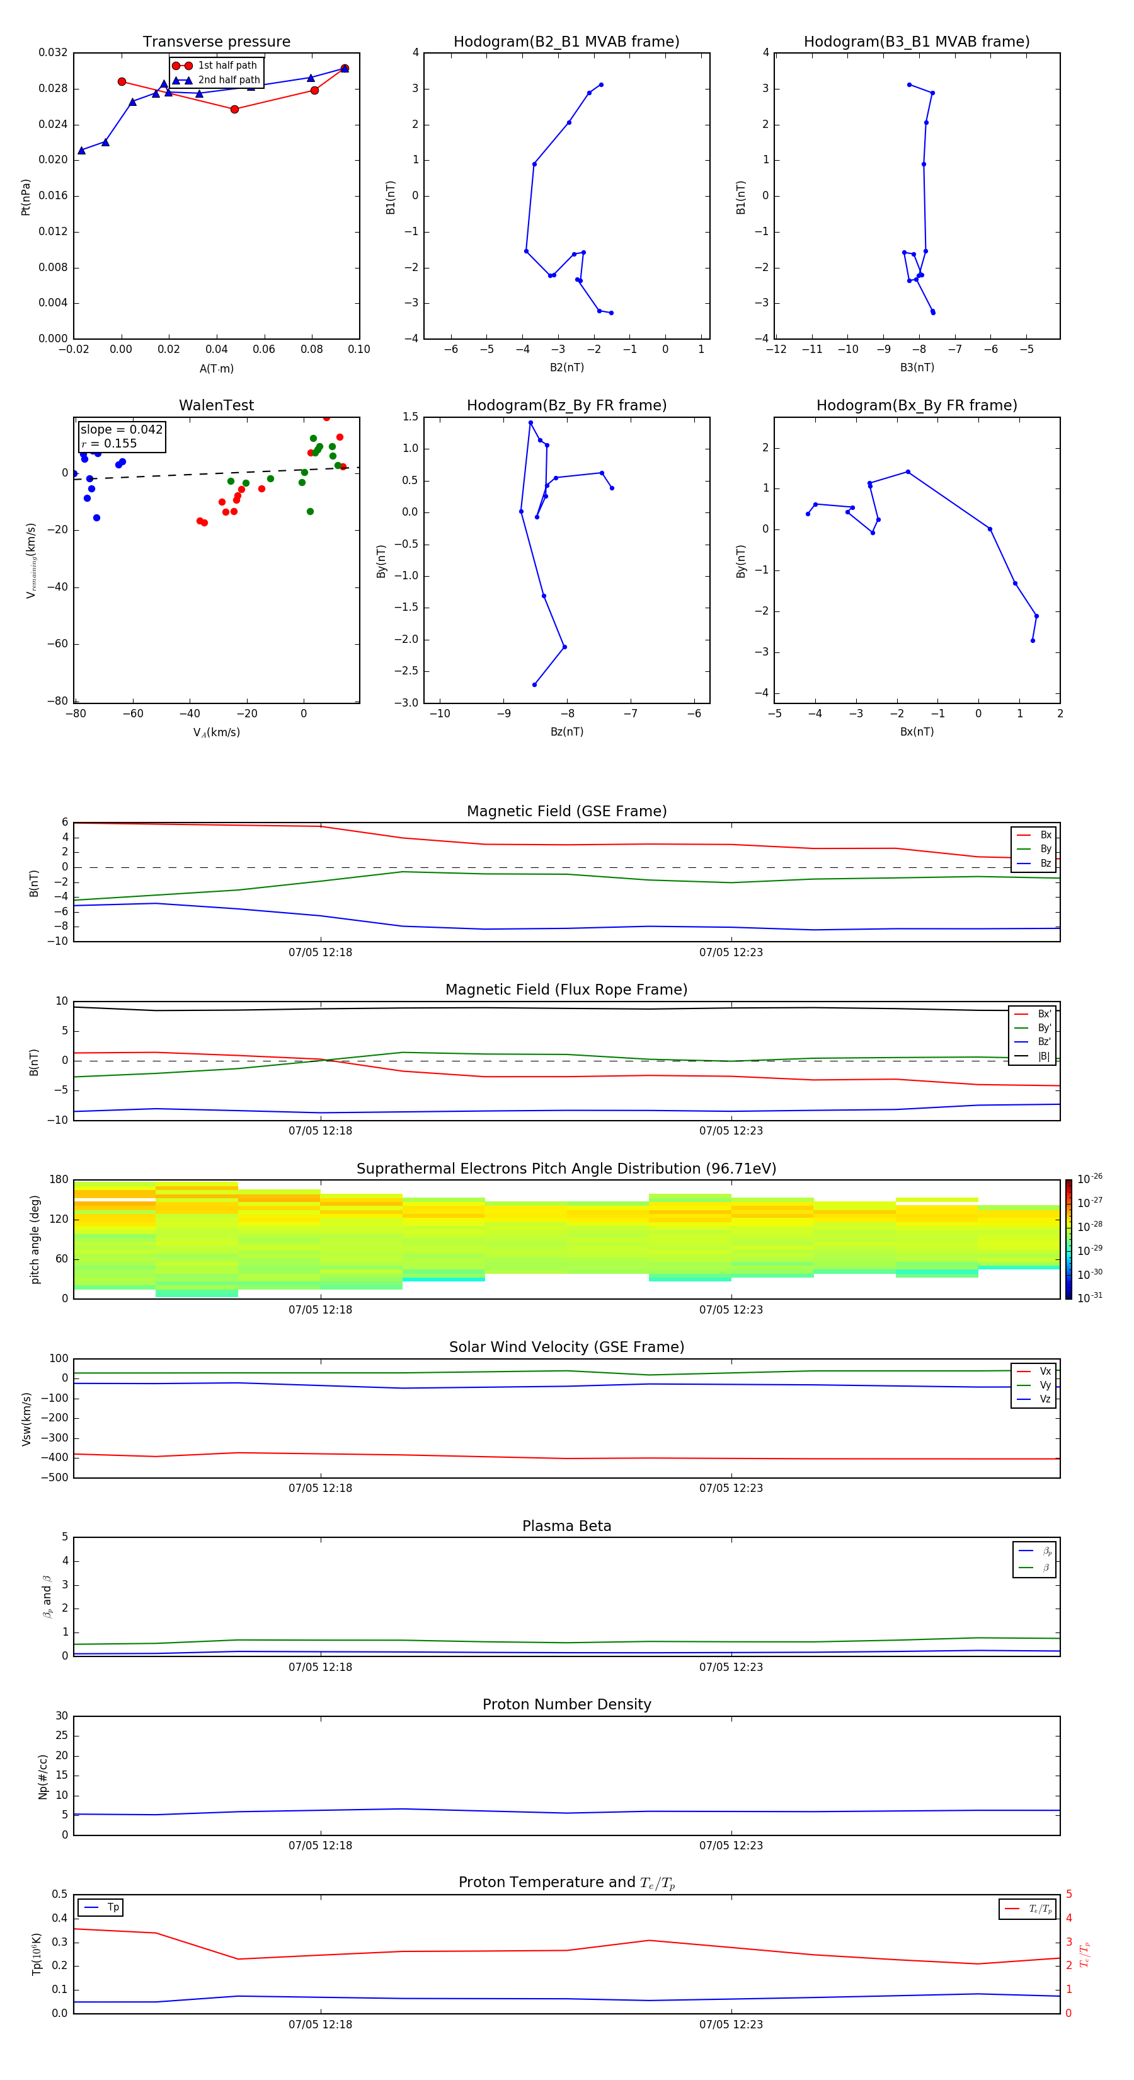Screen dimensions: 1134x2080
Task: Click the Proton Temperature and Te/Tp title
Action: click(x=566, y=1883)
